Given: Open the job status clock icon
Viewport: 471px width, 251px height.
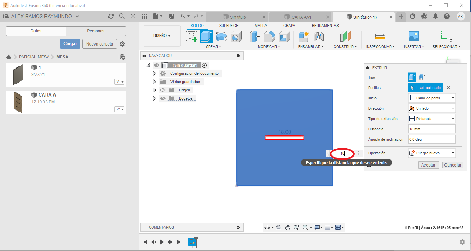Looking at the screenshot, I should [x=424, y=16].
